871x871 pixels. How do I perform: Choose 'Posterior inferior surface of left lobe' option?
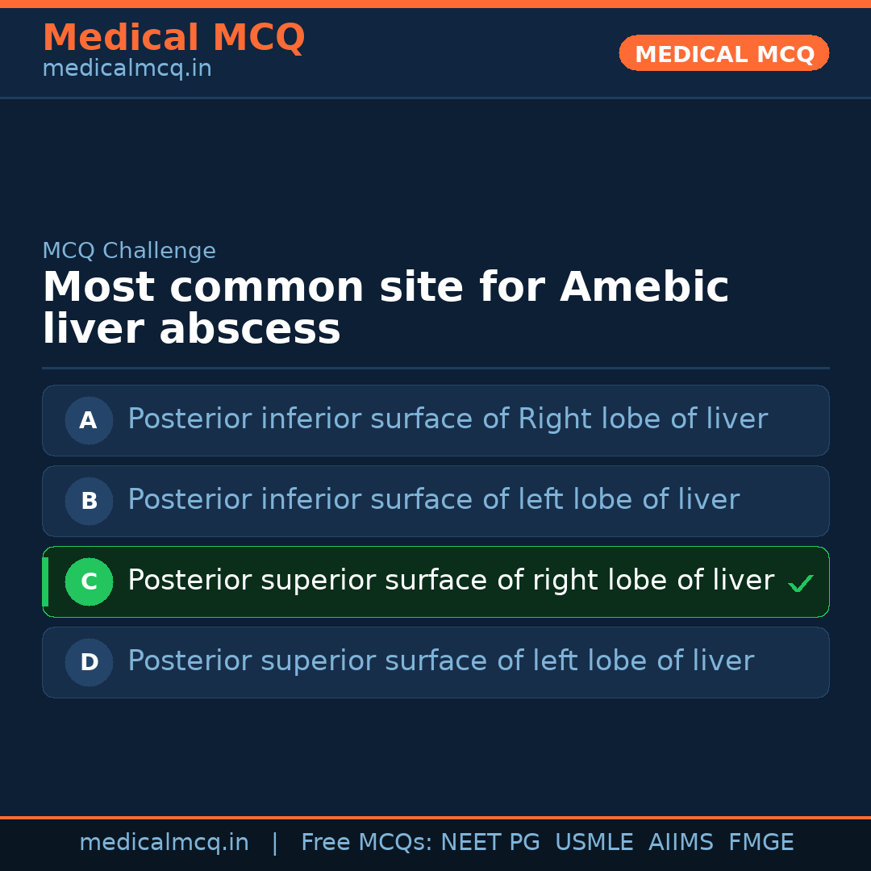click(433, 500)
